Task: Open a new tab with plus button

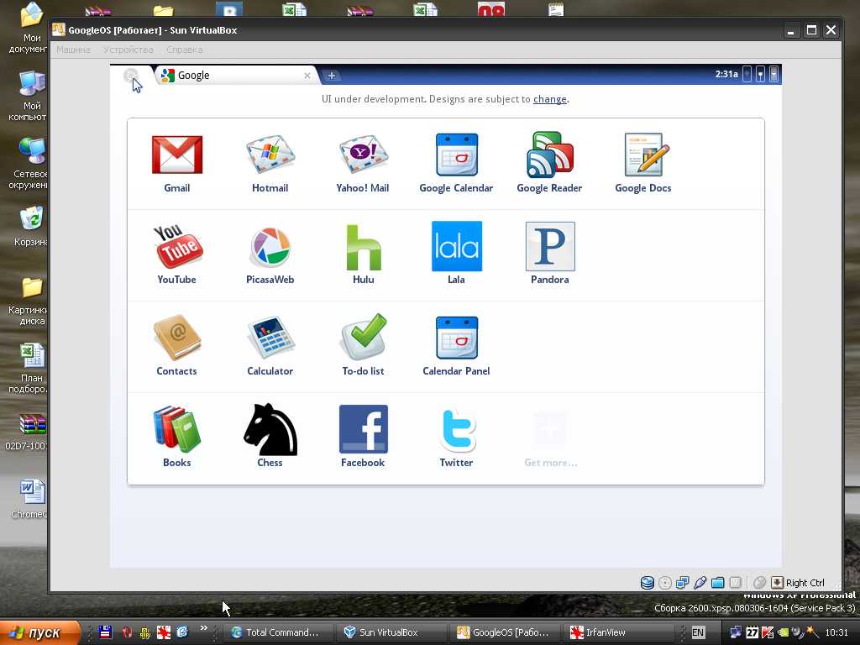Action: pyautogui.click(x=332, y=76)
